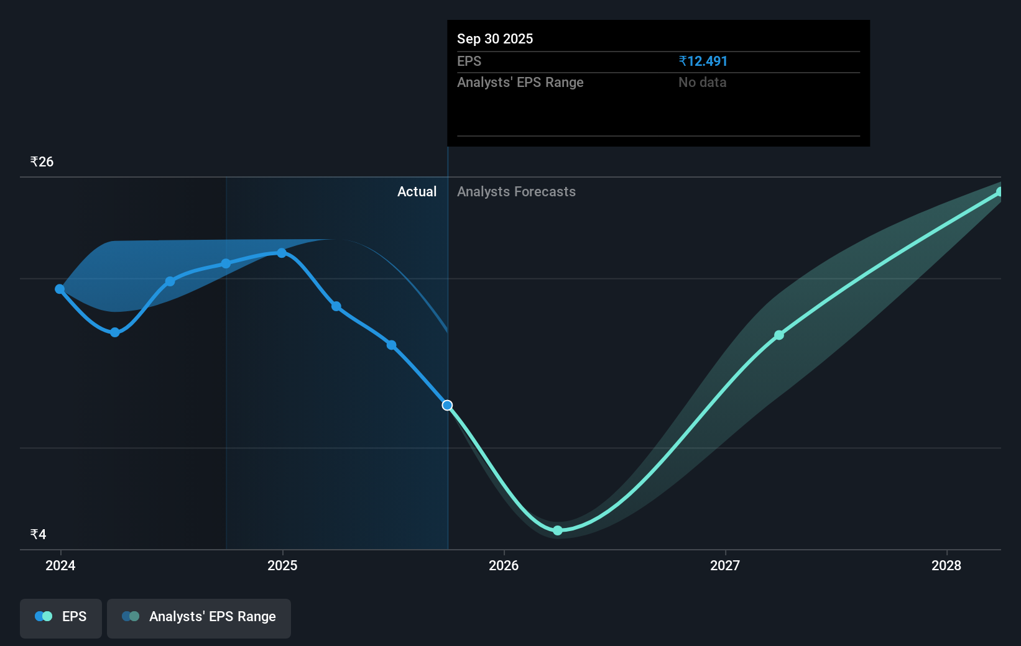Image resolution: width=1021 pixels, height=646 pixels.
Task: Click the ₹12.491 EPS value in tooltip
Action: [703, 61]
